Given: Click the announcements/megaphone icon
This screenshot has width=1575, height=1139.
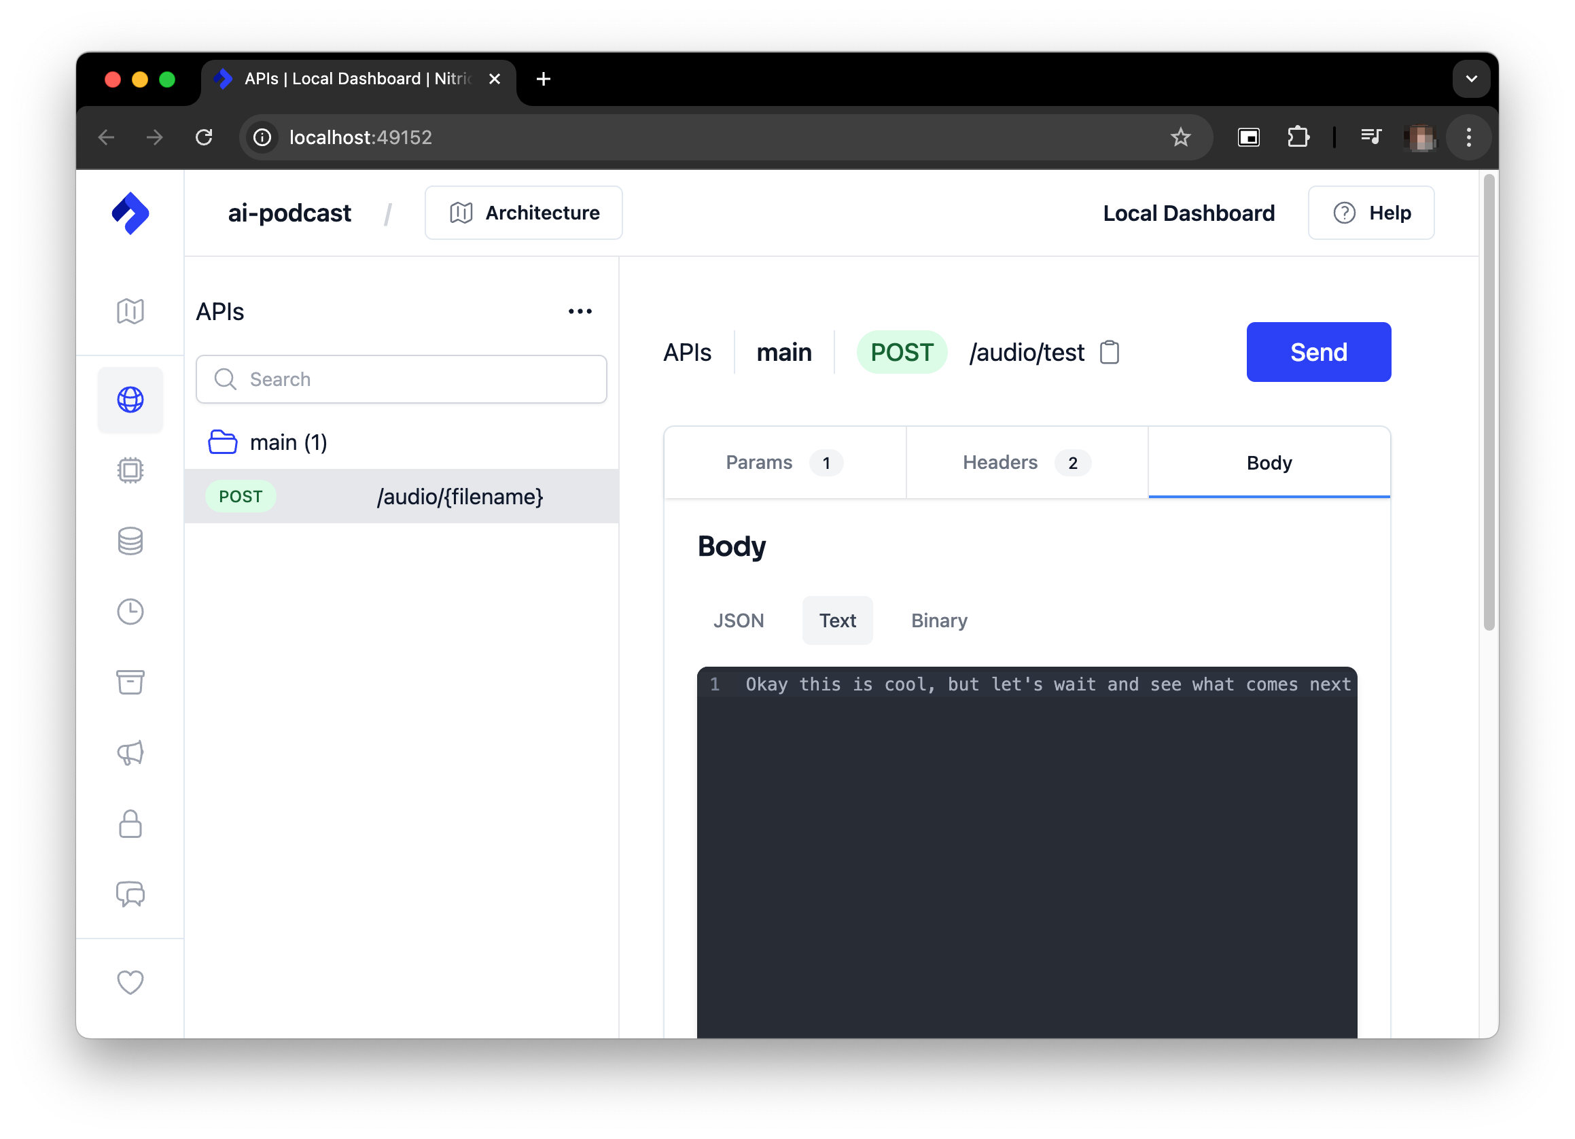Looking at the screenshot, I should (131, 752).
